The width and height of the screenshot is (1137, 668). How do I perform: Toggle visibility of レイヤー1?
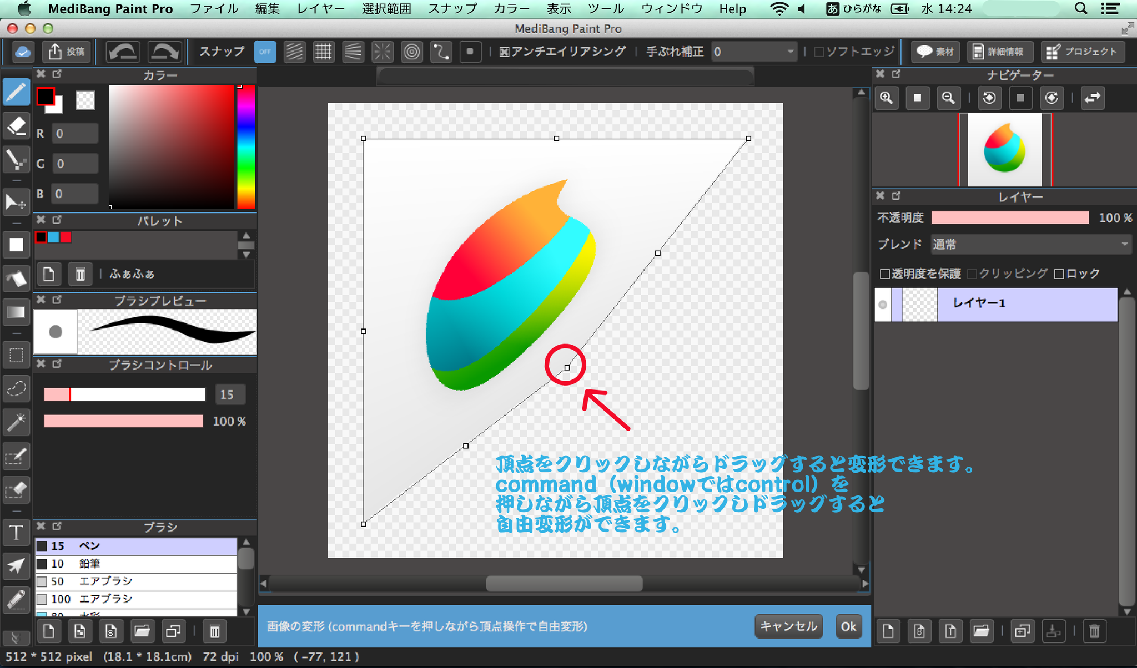point(883,304)
